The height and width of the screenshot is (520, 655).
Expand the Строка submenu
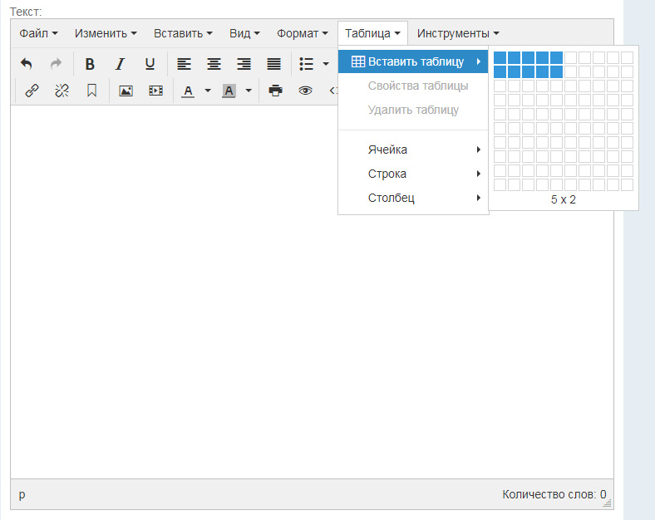click(413, 174)
